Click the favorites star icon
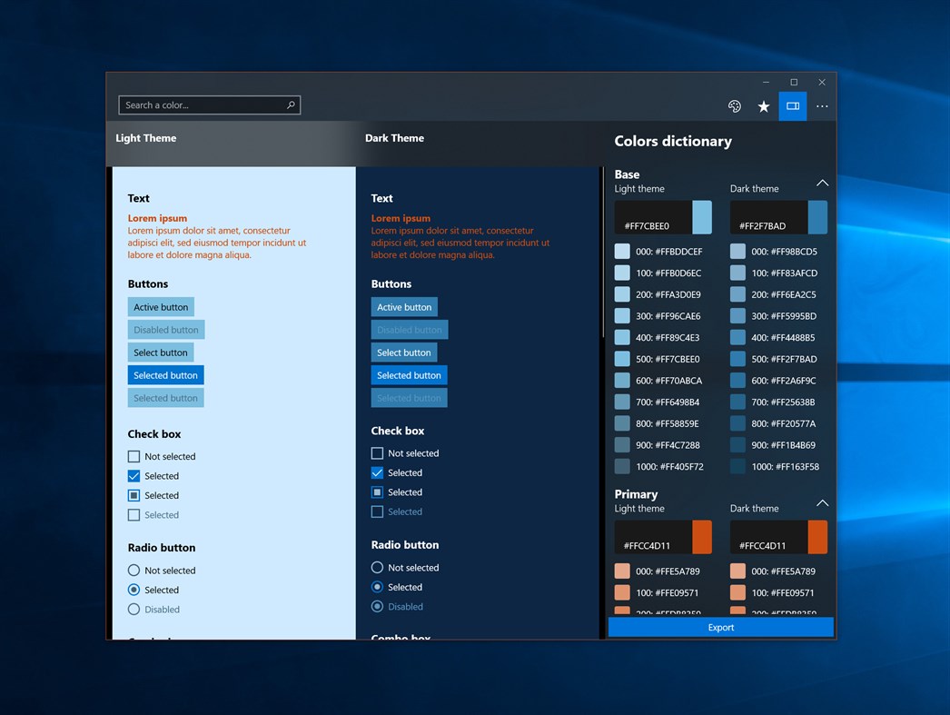The image size is (950, 715). coord(764,106)
